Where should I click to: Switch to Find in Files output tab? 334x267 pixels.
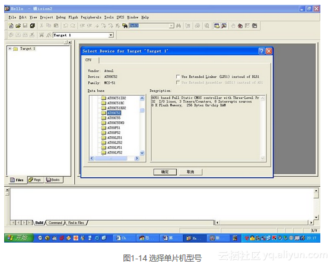click(76, 223)
